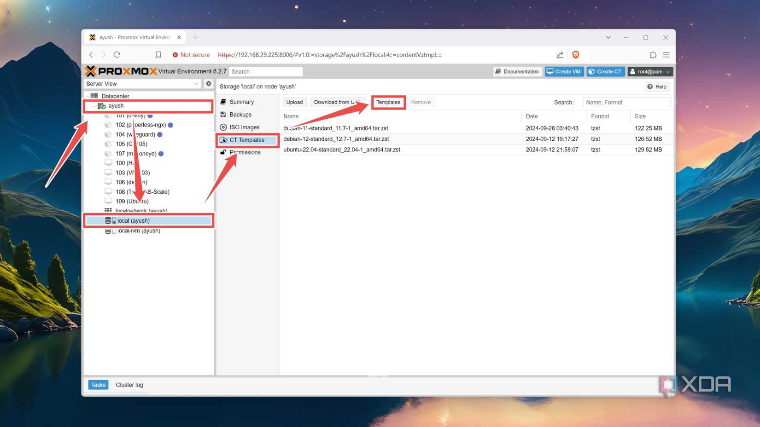The height and width of the screenshot is (427, 760).
Task: Select the debian-12-standard template row
Action: (x=476, y=139)
